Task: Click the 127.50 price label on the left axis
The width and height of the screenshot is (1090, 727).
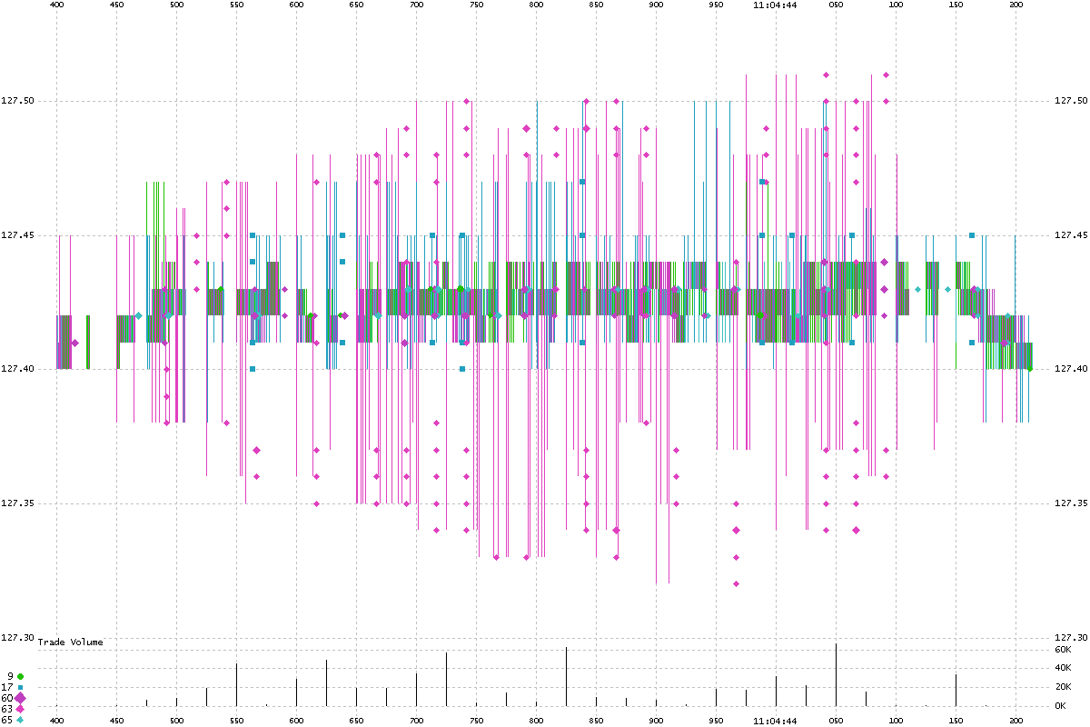Action: (17, 101)
